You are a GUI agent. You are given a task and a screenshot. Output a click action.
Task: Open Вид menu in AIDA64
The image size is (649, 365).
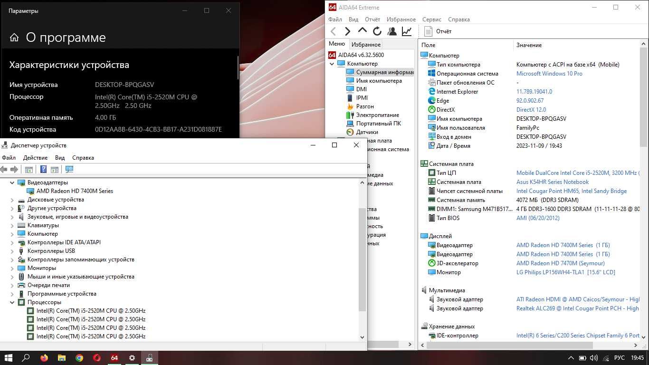pyautogui.click(x=353, y=19)
